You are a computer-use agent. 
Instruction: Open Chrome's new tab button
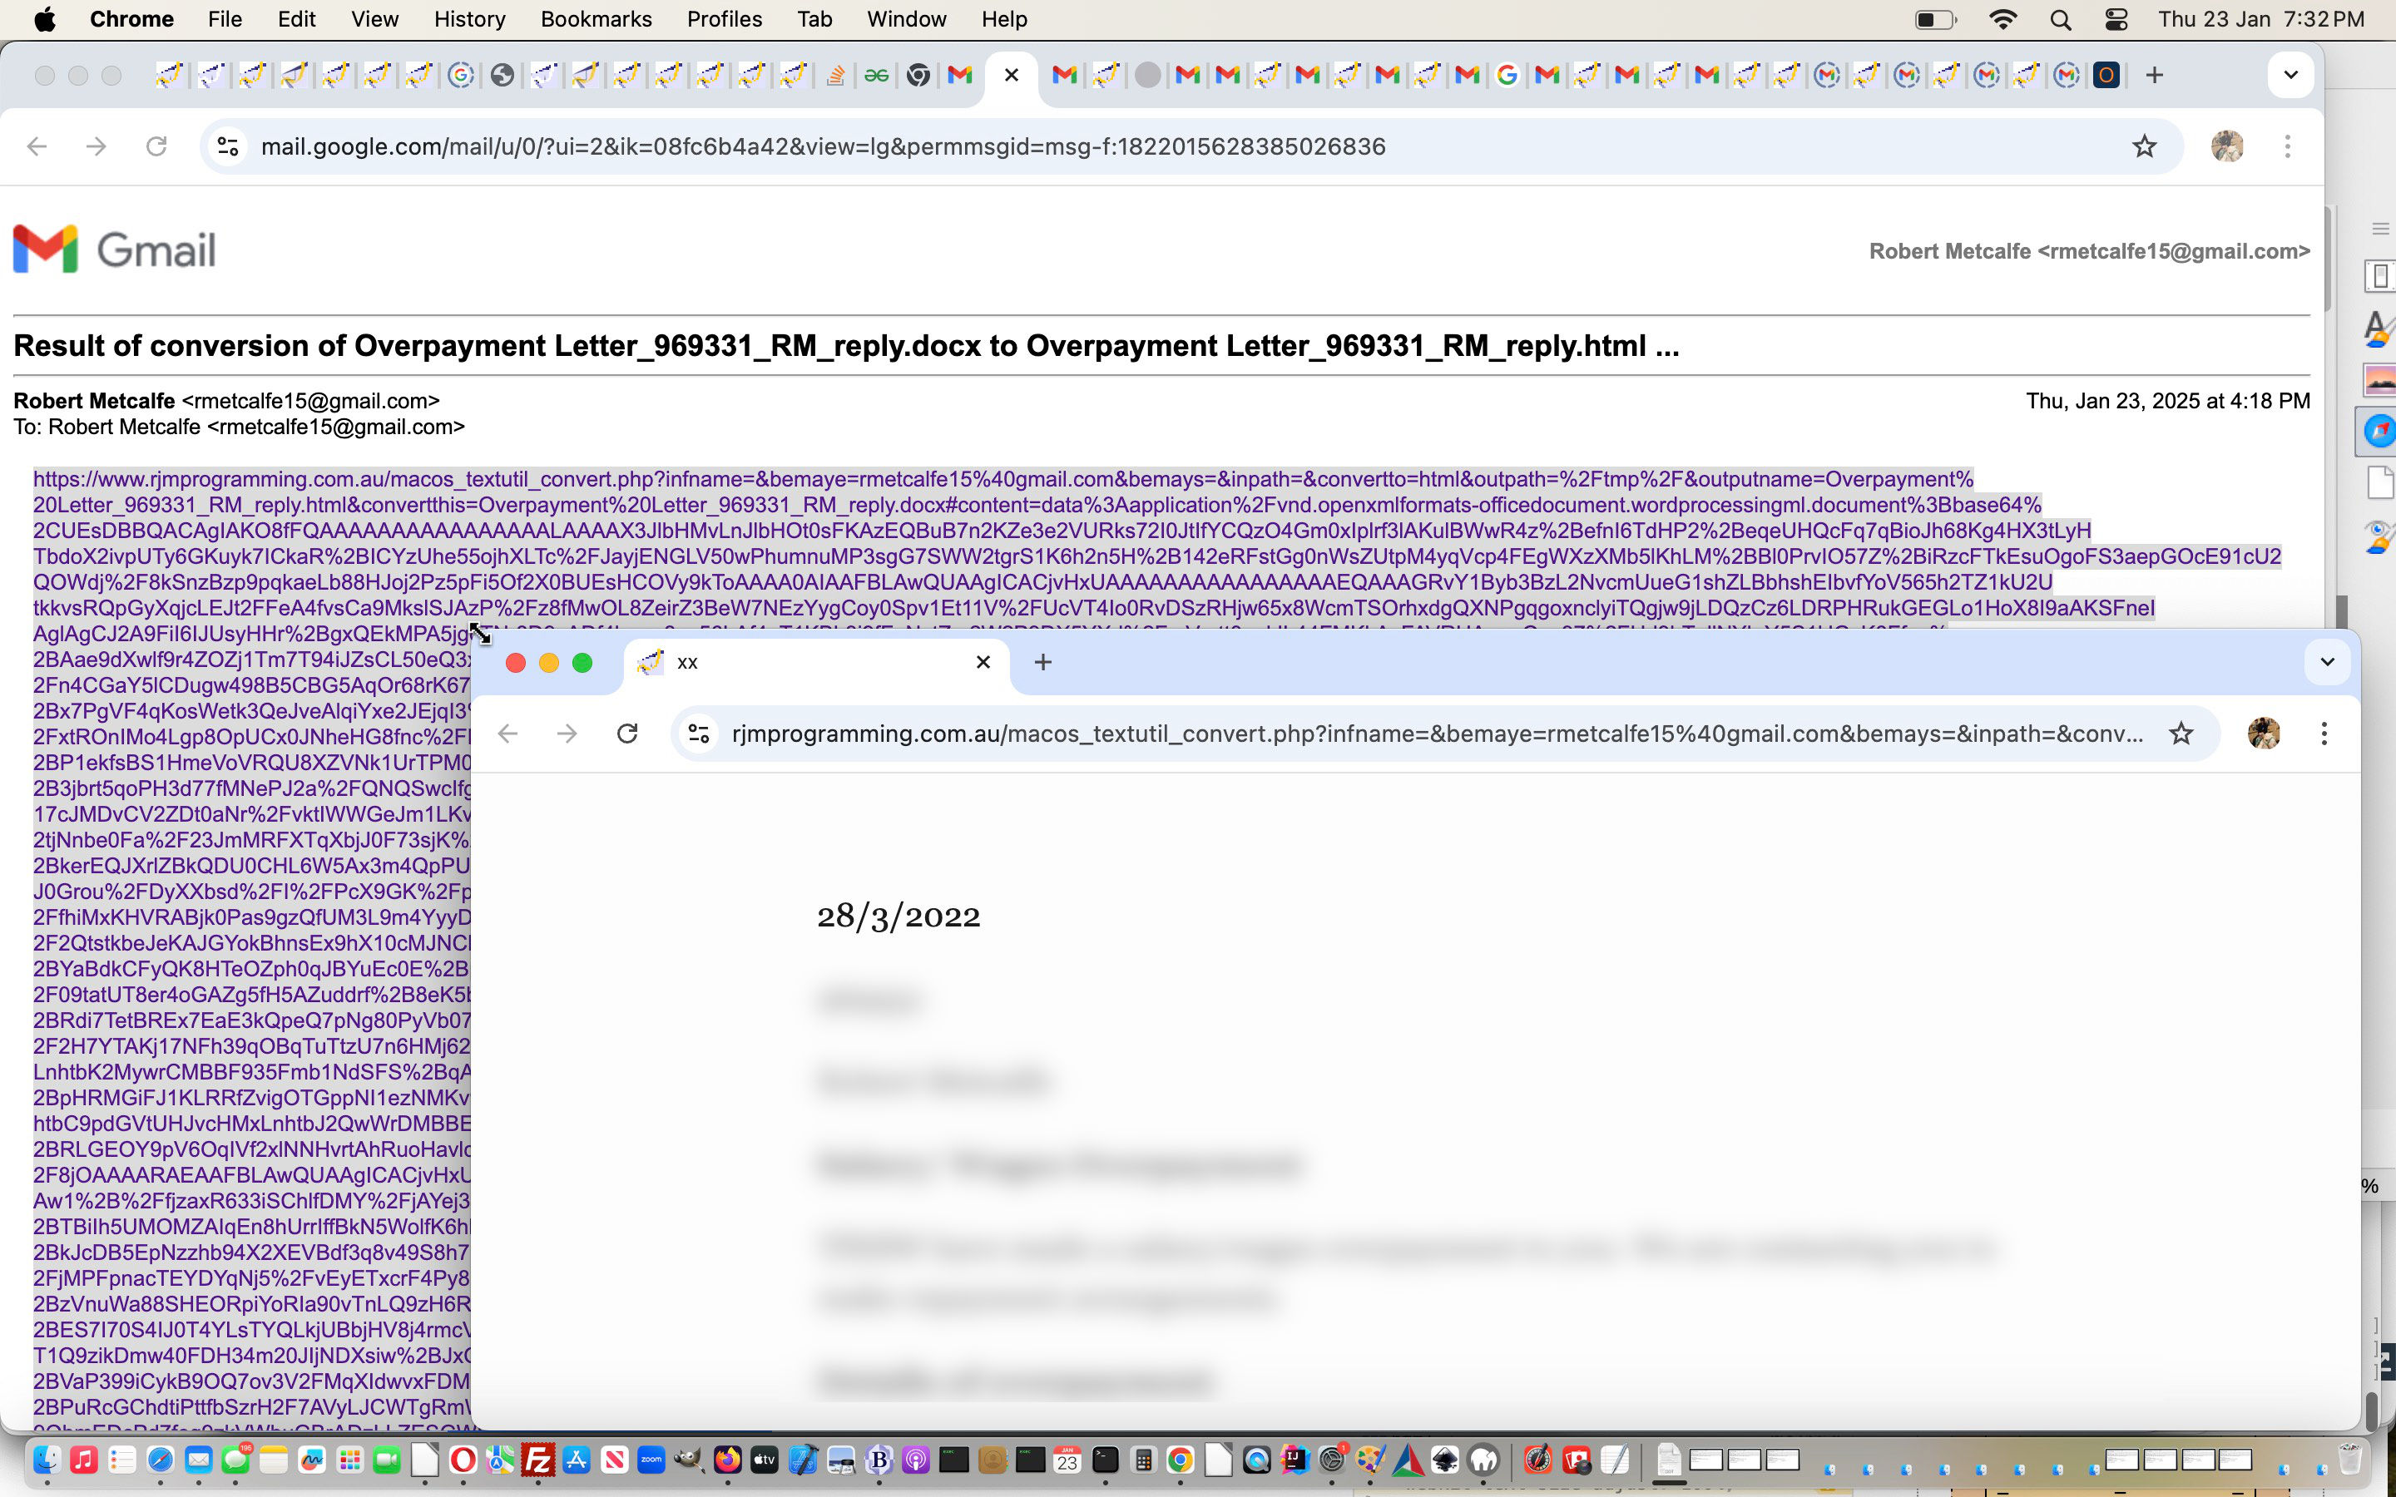pos(2155,74)
